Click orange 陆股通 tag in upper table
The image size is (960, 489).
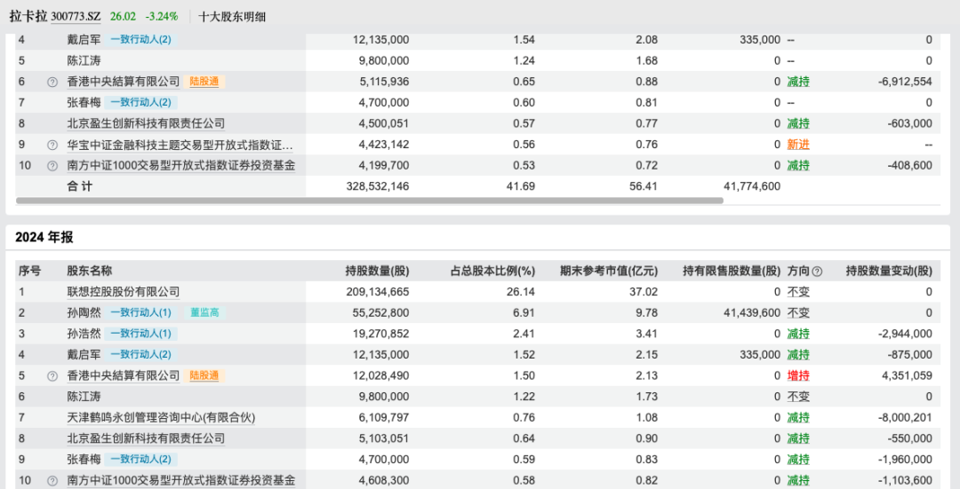(204, 82)
